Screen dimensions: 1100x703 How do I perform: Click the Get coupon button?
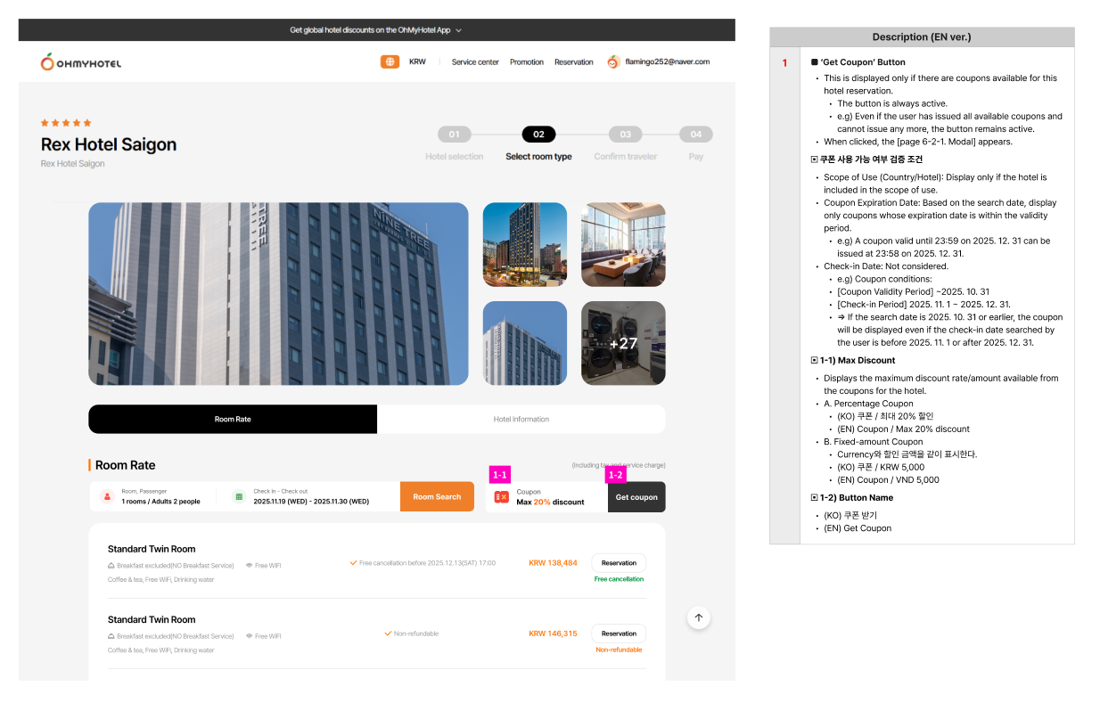coord(636,497)
